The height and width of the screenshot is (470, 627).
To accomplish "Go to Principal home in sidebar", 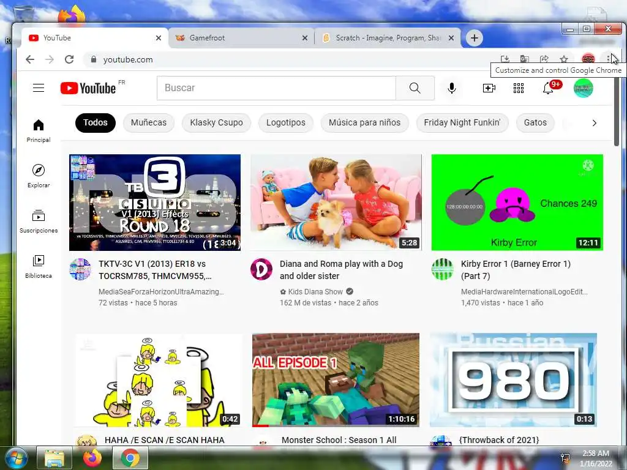I will click(x=39, y=131).
